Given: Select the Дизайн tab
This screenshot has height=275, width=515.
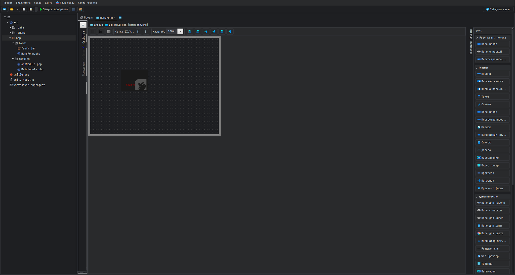Looking at the screenshot, I should [x=97, y=25].
